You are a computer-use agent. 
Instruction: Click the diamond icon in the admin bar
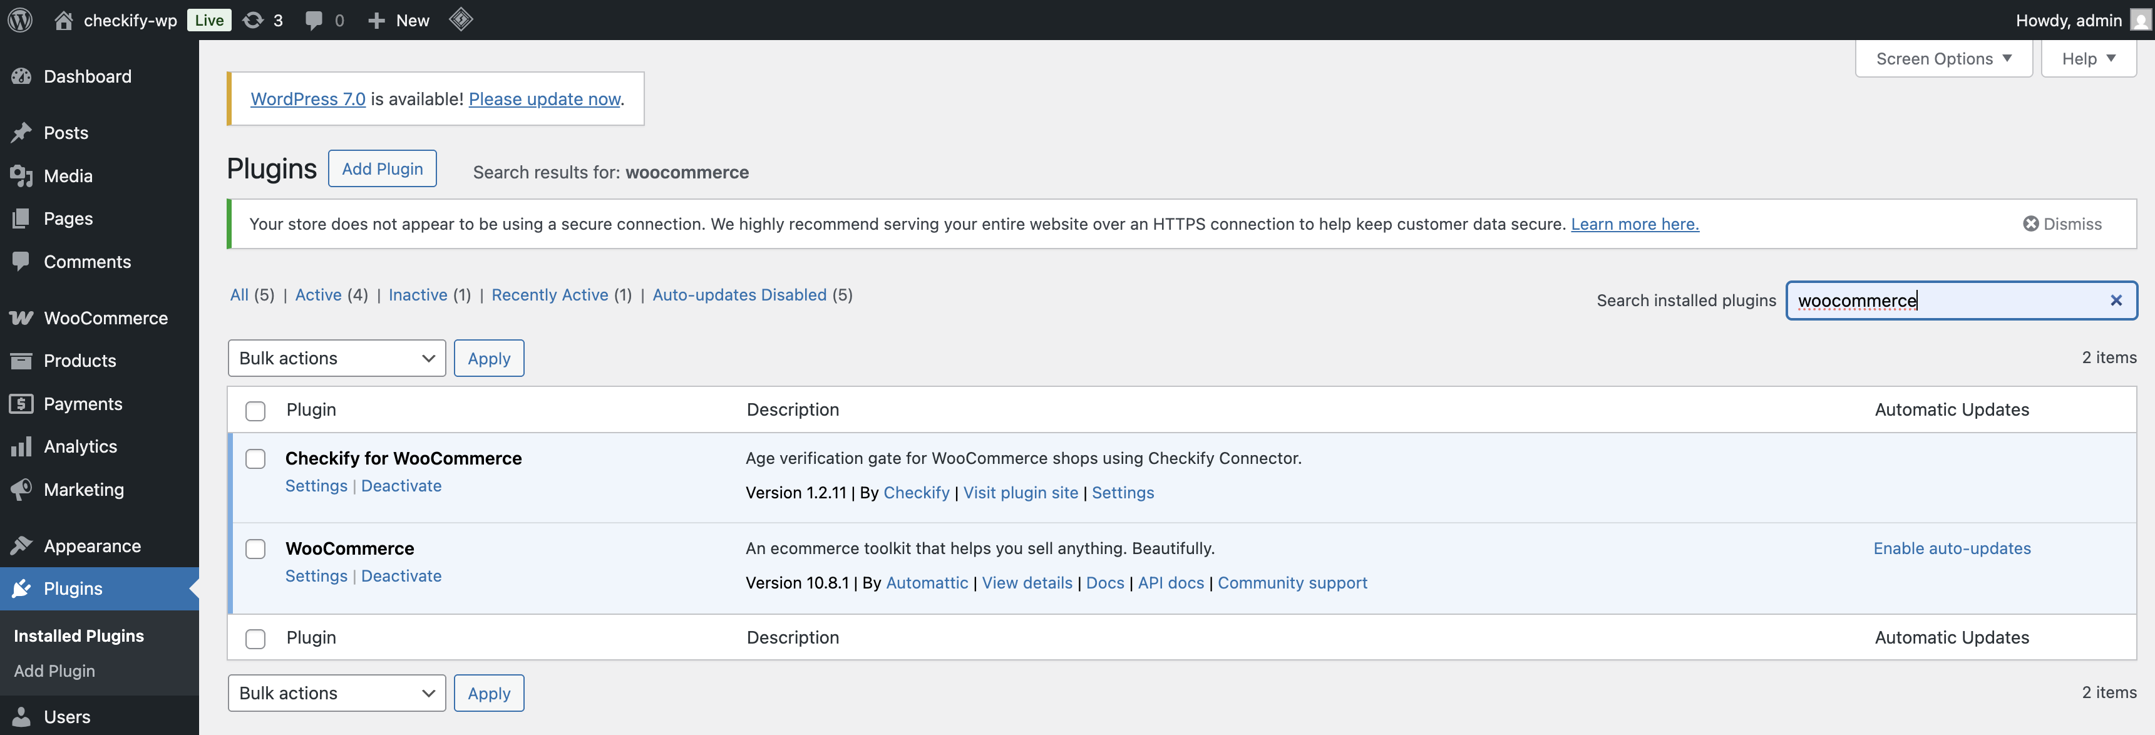[461, 19]
